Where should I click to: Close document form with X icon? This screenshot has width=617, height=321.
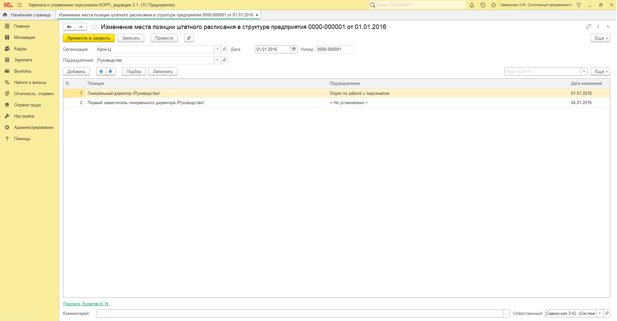[608, 27]
